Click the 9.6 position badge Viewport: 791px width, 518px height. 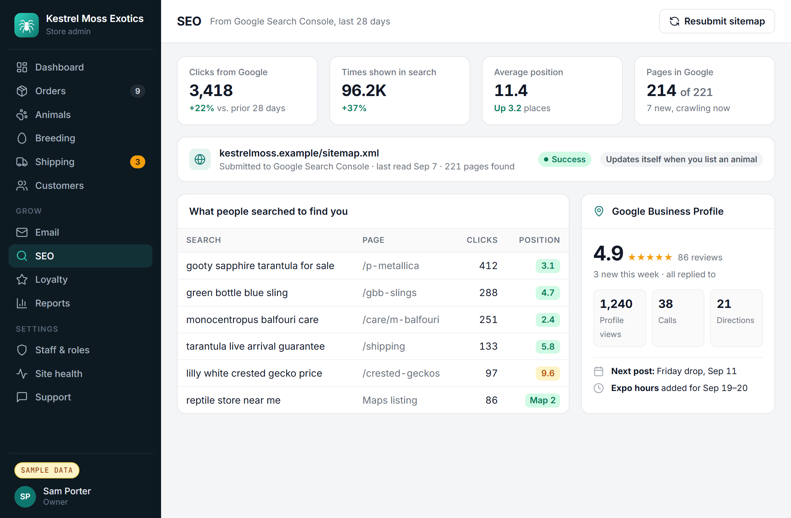click(548, 373)
